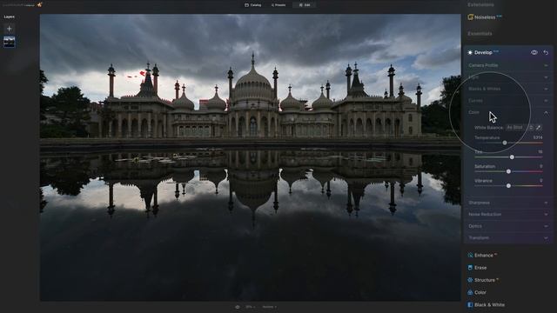Expand the Blacks & Whites section

508,89
